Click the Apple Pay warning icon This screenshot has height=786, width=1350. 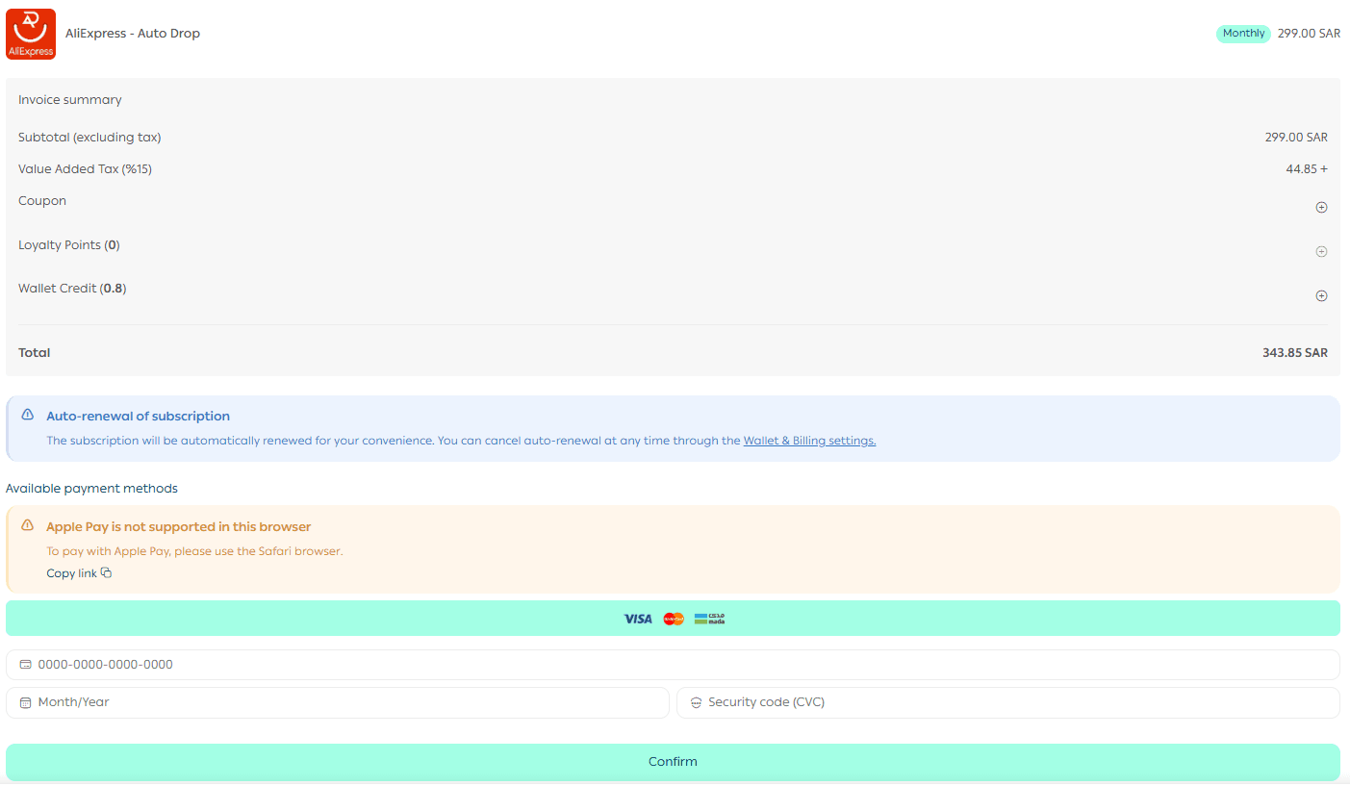pos(28,526)
